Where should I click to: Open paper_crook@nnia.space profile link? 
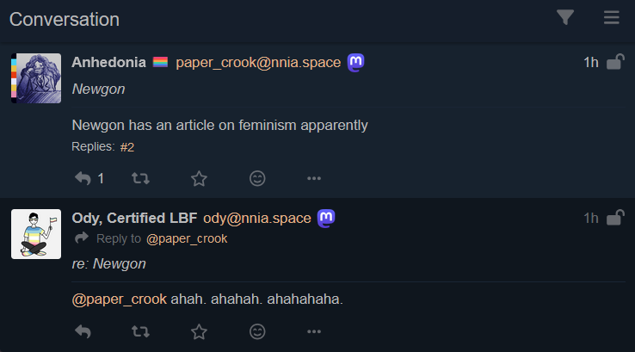258,62
